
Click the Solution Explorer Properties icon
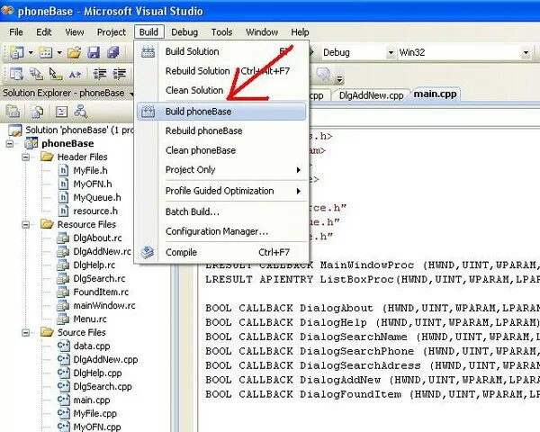13,112
